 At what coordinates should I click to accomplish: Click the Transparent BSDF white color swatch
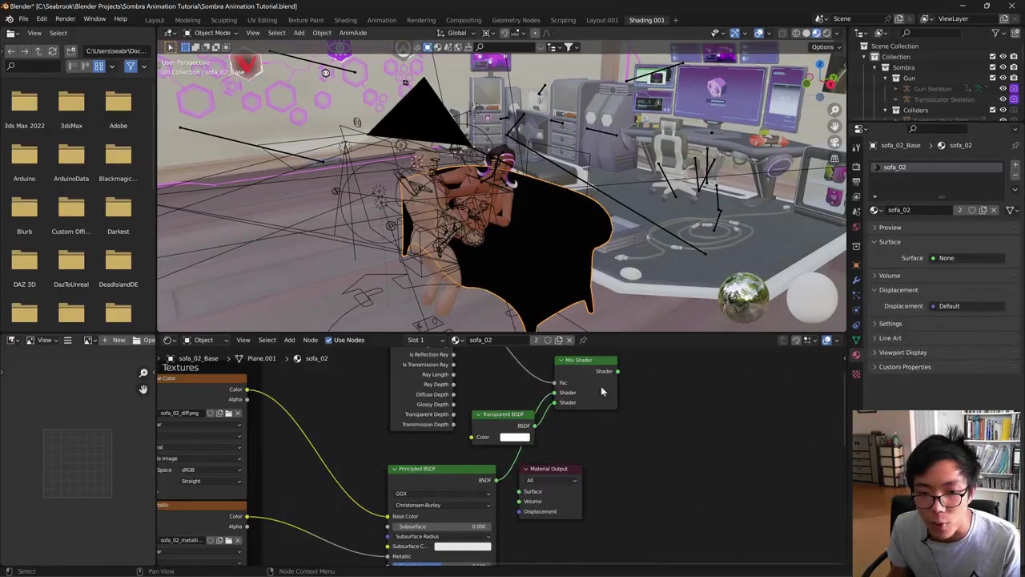click(514, 438)
